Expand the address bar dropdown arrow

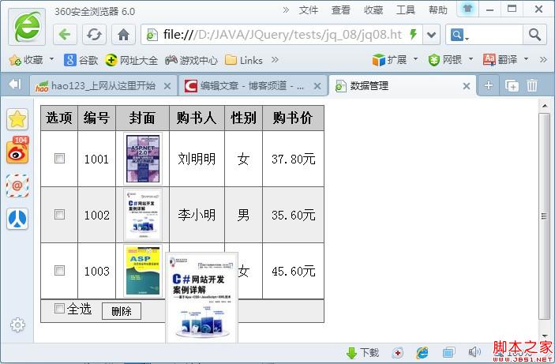click(431, 35)
